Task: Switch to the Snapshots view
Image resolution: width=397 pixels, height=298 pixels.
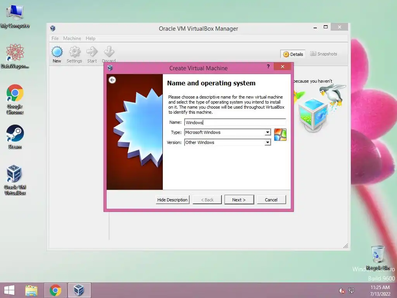Action: (324, 54)
